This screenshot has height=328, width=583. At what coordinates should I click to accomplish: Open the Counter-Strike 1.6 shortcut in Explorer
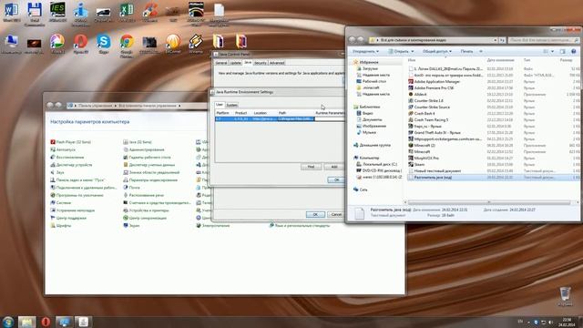click(425, 101)
